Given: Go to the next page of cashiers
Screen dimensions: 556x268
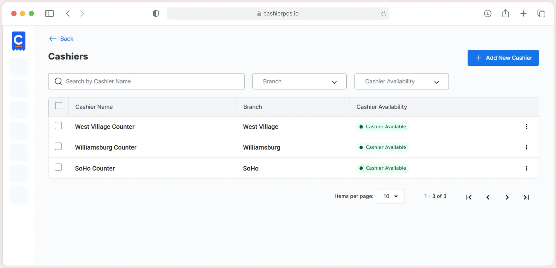Looking at the screenshot, I should tap(507, 197).
